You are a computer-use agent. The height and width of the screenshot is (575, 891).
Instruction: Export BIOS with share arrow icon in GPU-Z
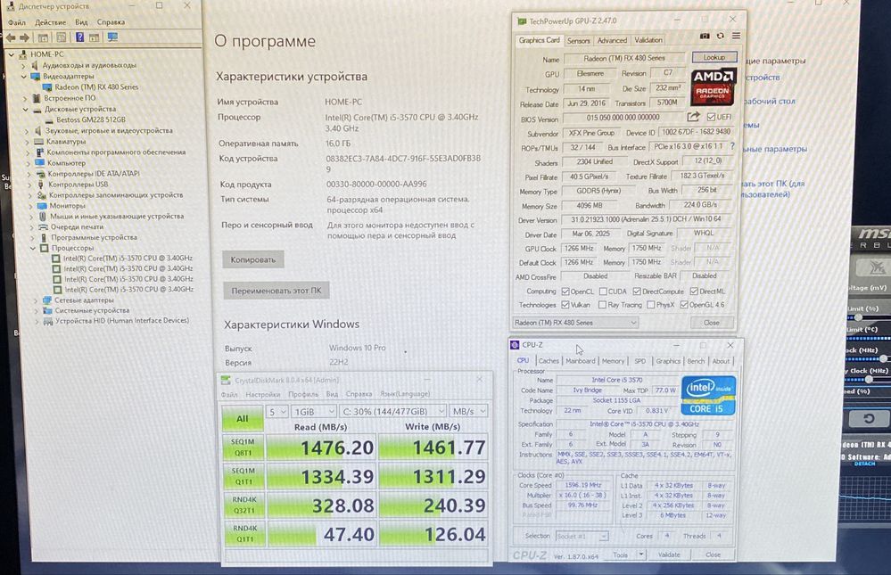tap(693, 117)
